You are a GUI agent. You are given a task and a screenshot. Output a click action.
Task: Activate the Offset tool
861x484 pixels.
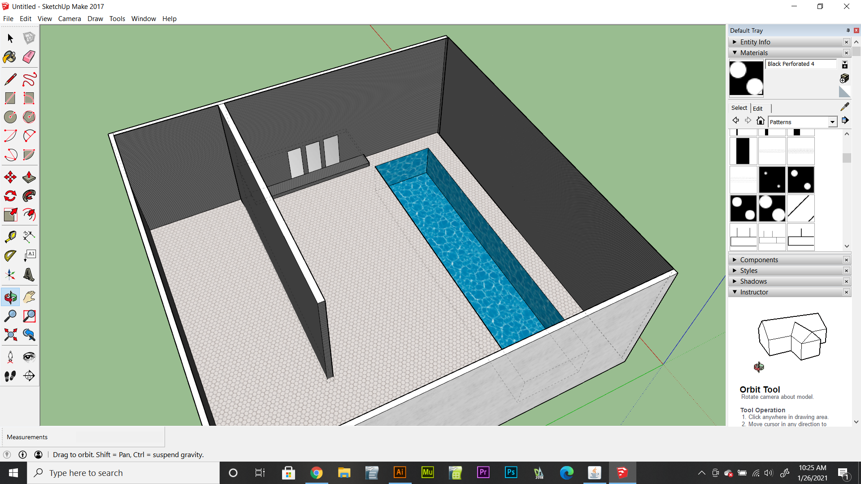(x=29, y=215)
